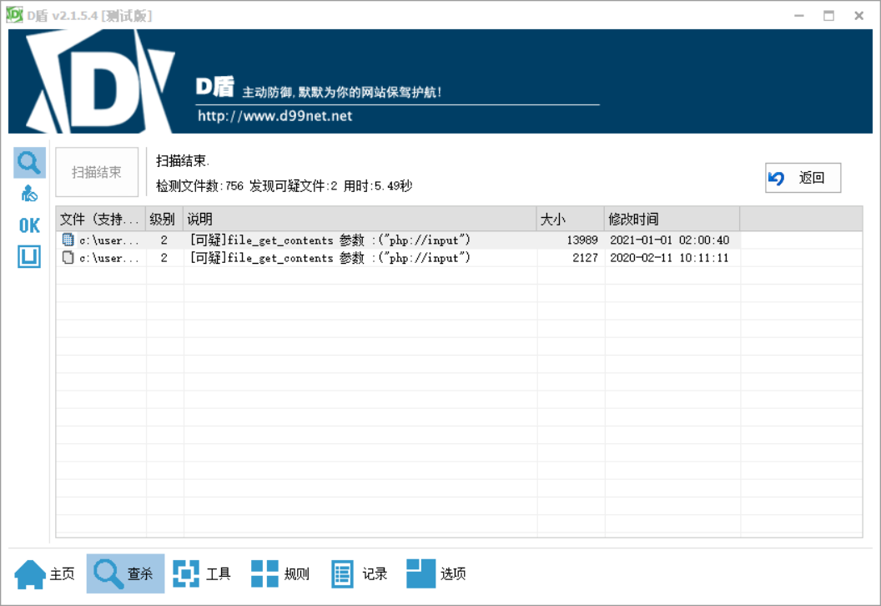Click the OK icon in left sidebar
The image size is (881, 606).
(29, 225)
